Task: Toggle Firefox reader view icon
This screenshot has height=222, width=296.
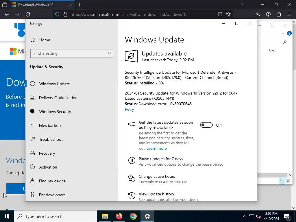Action: [220, 14]
